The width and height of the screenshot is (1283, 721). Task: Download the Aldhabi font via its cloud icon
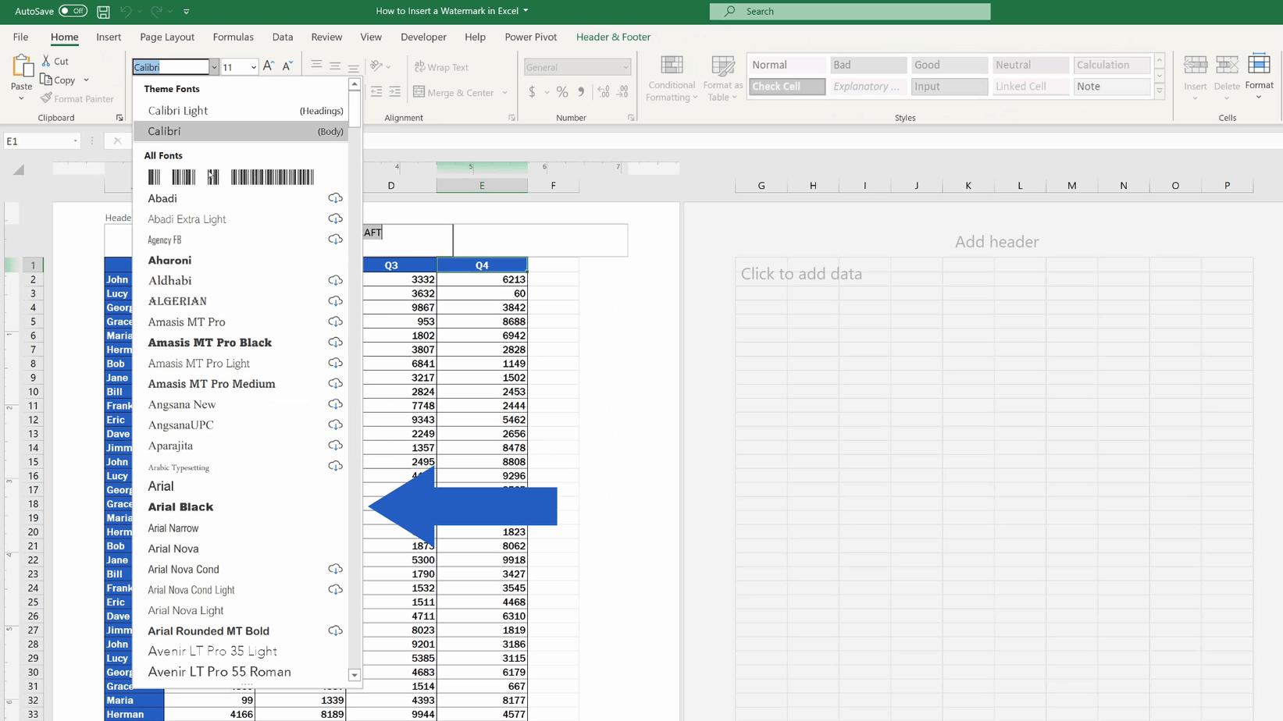click(335, 280)
